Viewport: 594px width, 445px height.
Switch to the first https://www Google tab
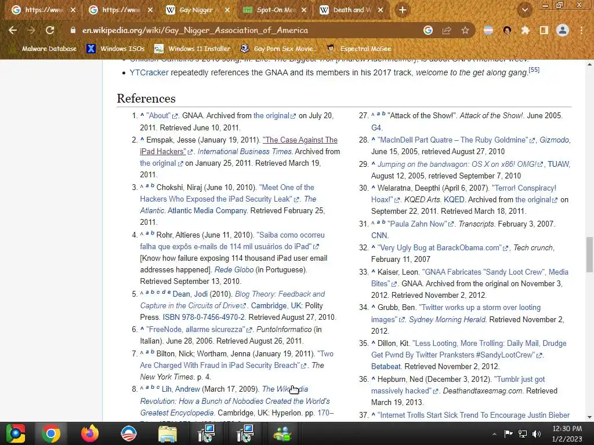42,10
